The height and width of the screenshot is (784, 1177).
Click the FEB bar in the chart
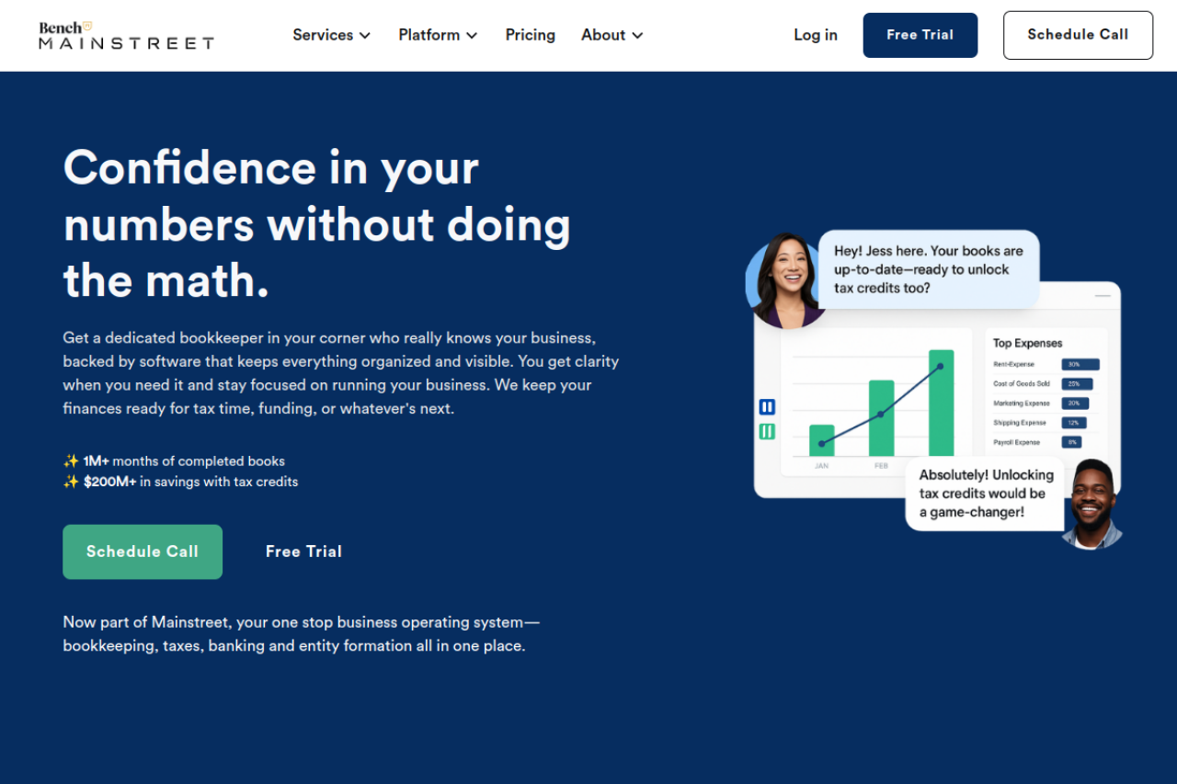point(882,418)
